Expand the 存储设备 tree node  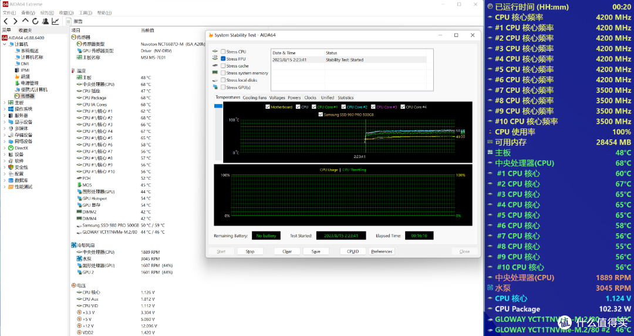click(x=5, y=135)
